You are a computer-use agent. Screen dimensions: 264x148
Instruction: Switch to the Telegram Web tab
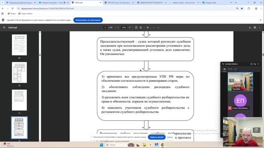tap(217, 3)
